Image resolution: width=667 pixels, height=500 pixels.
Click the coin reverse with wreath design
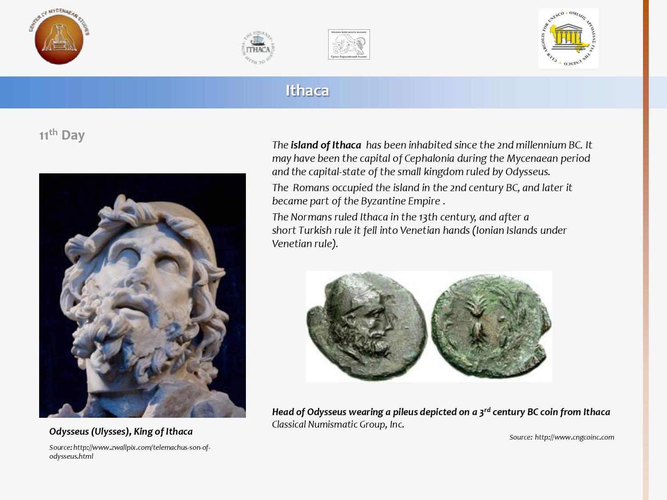[490, 327]
